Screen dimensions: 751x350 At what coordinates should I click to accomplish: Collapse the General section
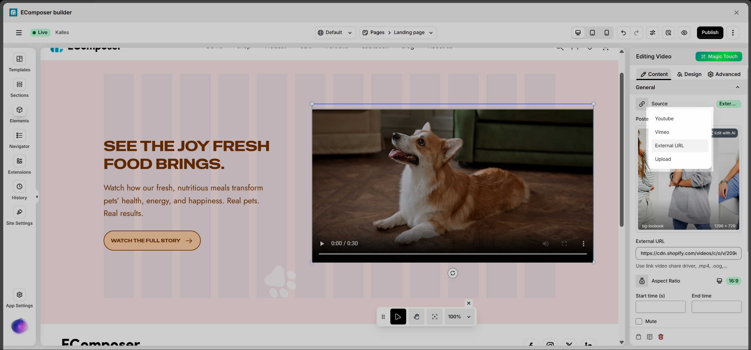(x=737, y=87)
